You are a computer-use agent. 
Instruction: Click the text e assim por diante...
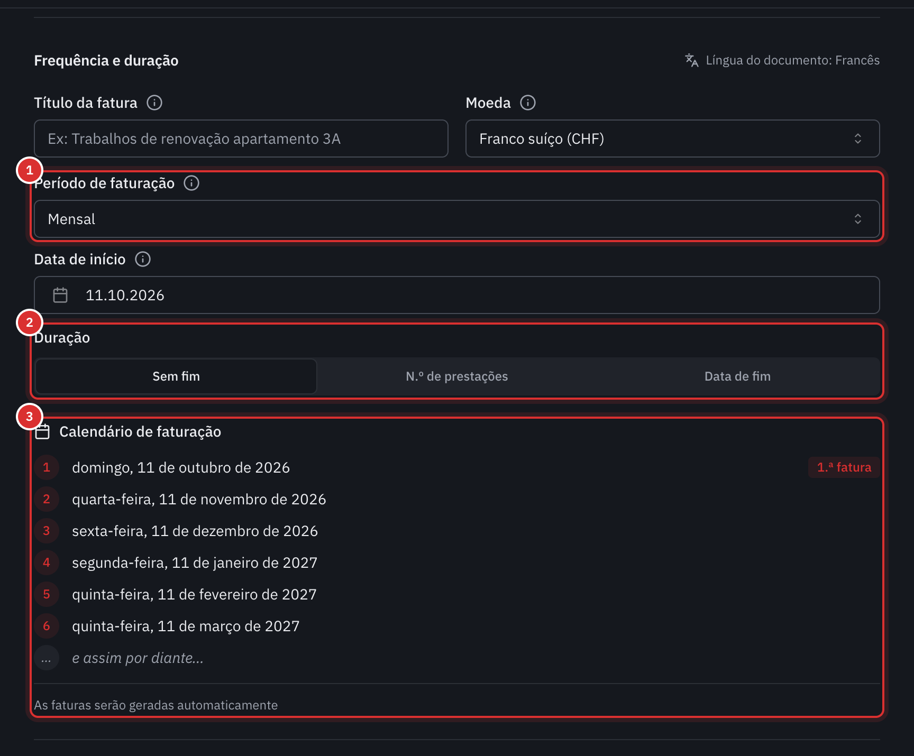coord(138,658)
